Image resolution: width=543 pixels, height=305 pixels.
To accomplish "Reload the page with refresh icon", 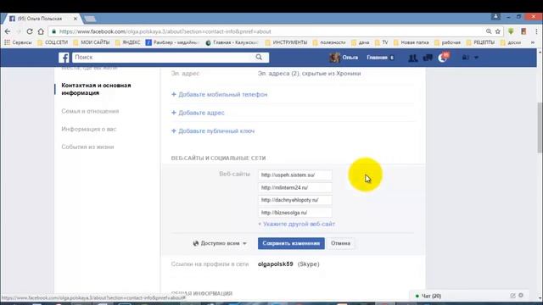I will [x=30, y=31].
